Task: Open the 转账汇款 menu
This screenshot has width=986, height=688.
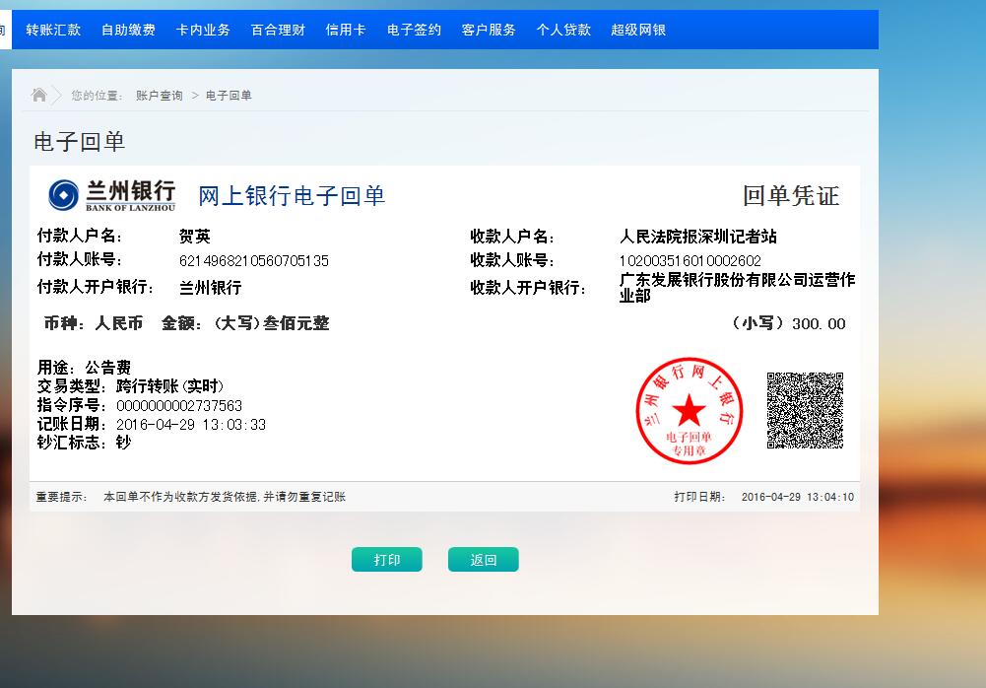Action: 53,30
